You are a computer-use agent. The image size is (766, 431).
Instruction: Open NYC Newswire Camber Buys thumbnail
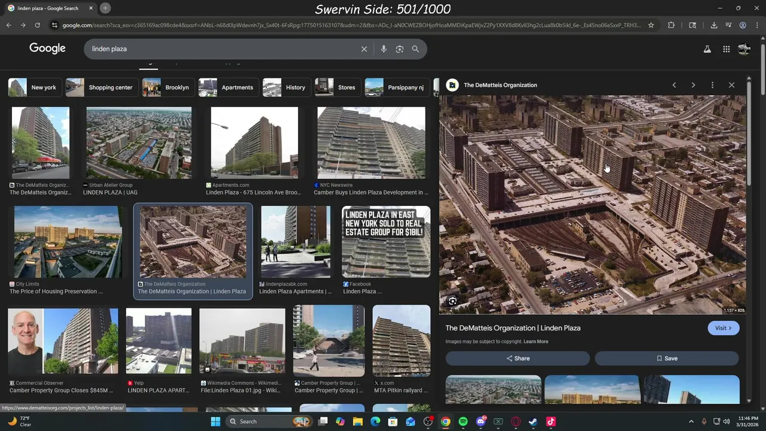pos(371,142)
